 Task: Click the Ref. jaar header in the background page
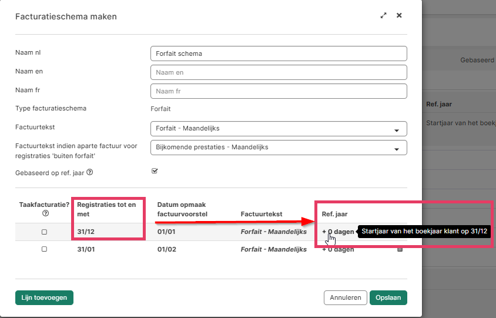click(439, 104)
